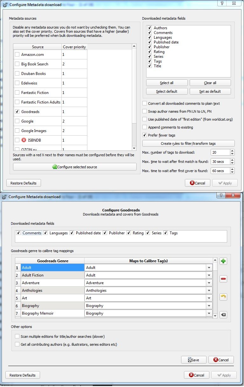The width and height of the screenshot is (244, 387).
Task: Toggle Scan multiple editions checkbox
Action: pyautogui.click(x=17, y=336)
